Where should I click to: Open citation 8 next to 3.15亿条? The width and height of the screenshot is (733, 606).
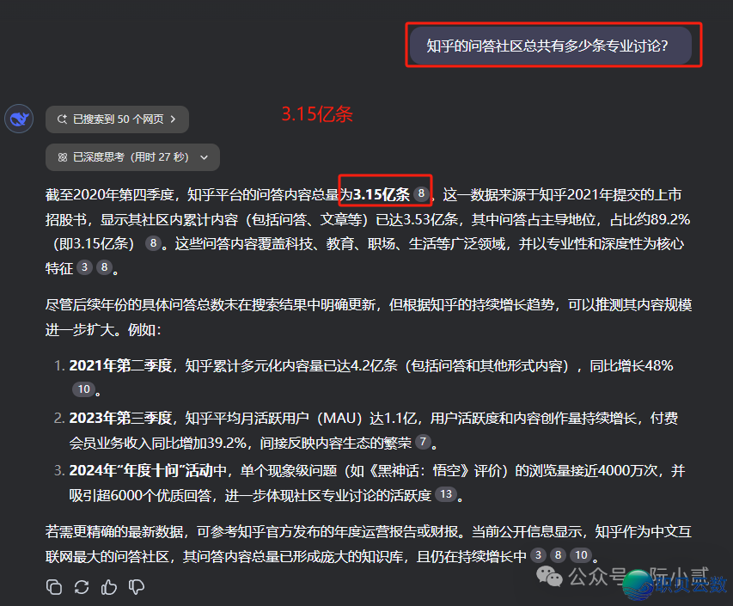[420, 194]
